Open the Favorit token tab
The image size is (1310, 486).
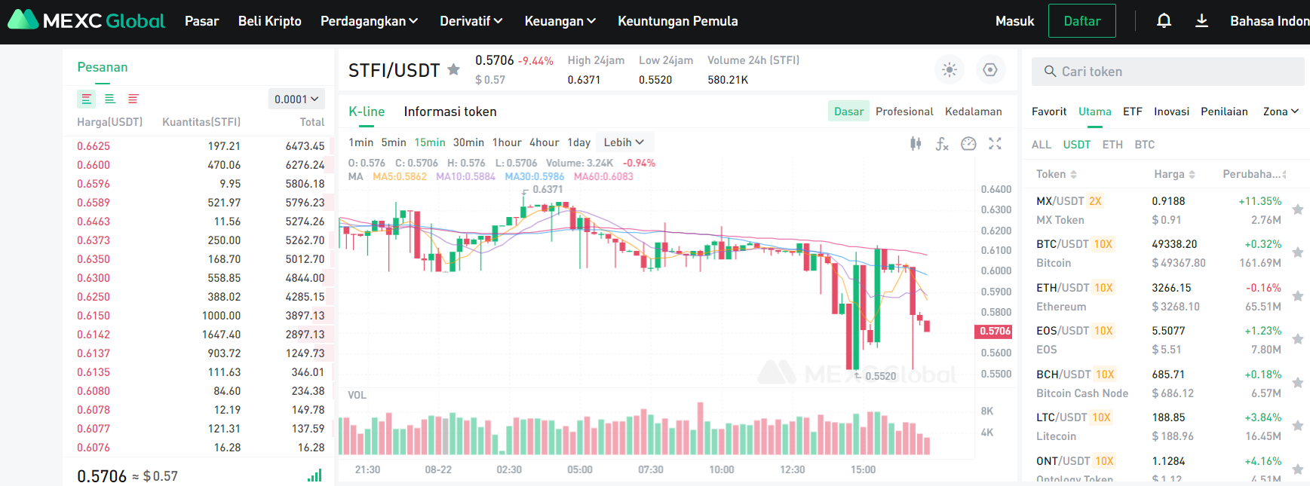coord(1049,112)
